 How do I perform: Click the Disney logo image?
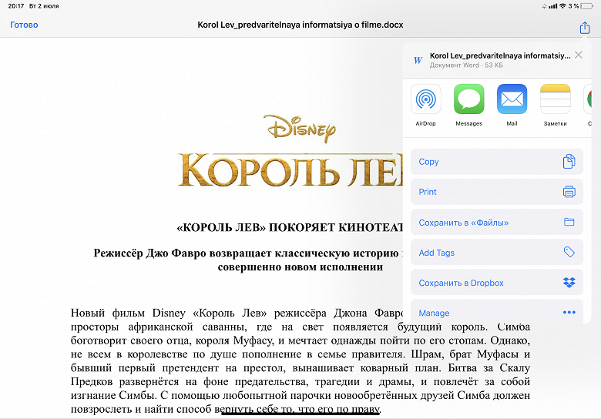click(x=301, y=129)
